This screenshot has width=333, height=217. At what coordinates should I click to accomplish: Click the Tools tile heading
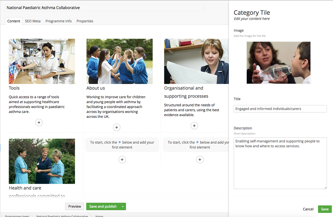(x=14, y=88)
